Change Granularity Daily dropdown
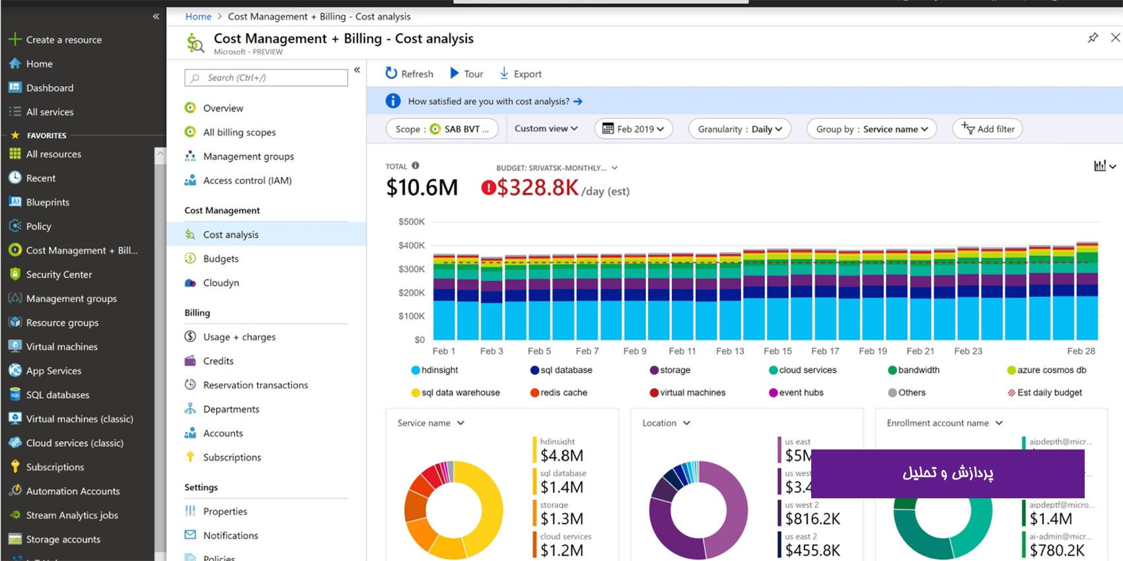Image resolution: width=1123 pixels, height=561 pixels. click(x=739, y=129)
